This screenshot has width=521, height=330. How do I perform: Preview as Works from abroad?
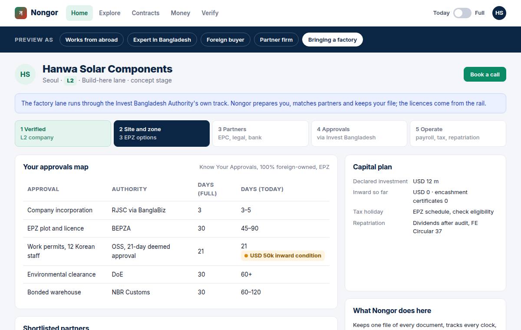coord(92,40)
